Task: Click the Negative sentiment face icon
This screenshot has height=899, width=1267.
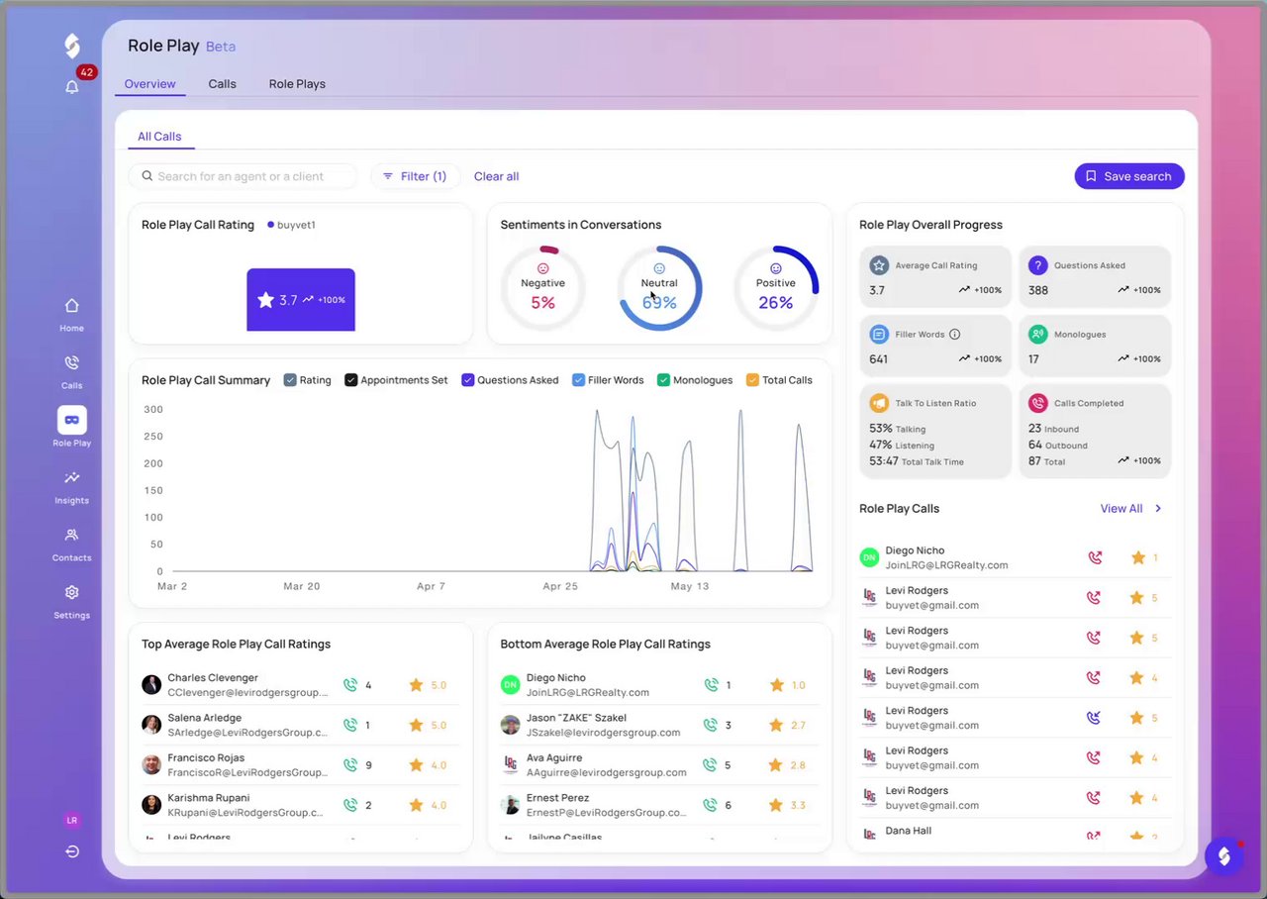Action: tap(542, 268)
